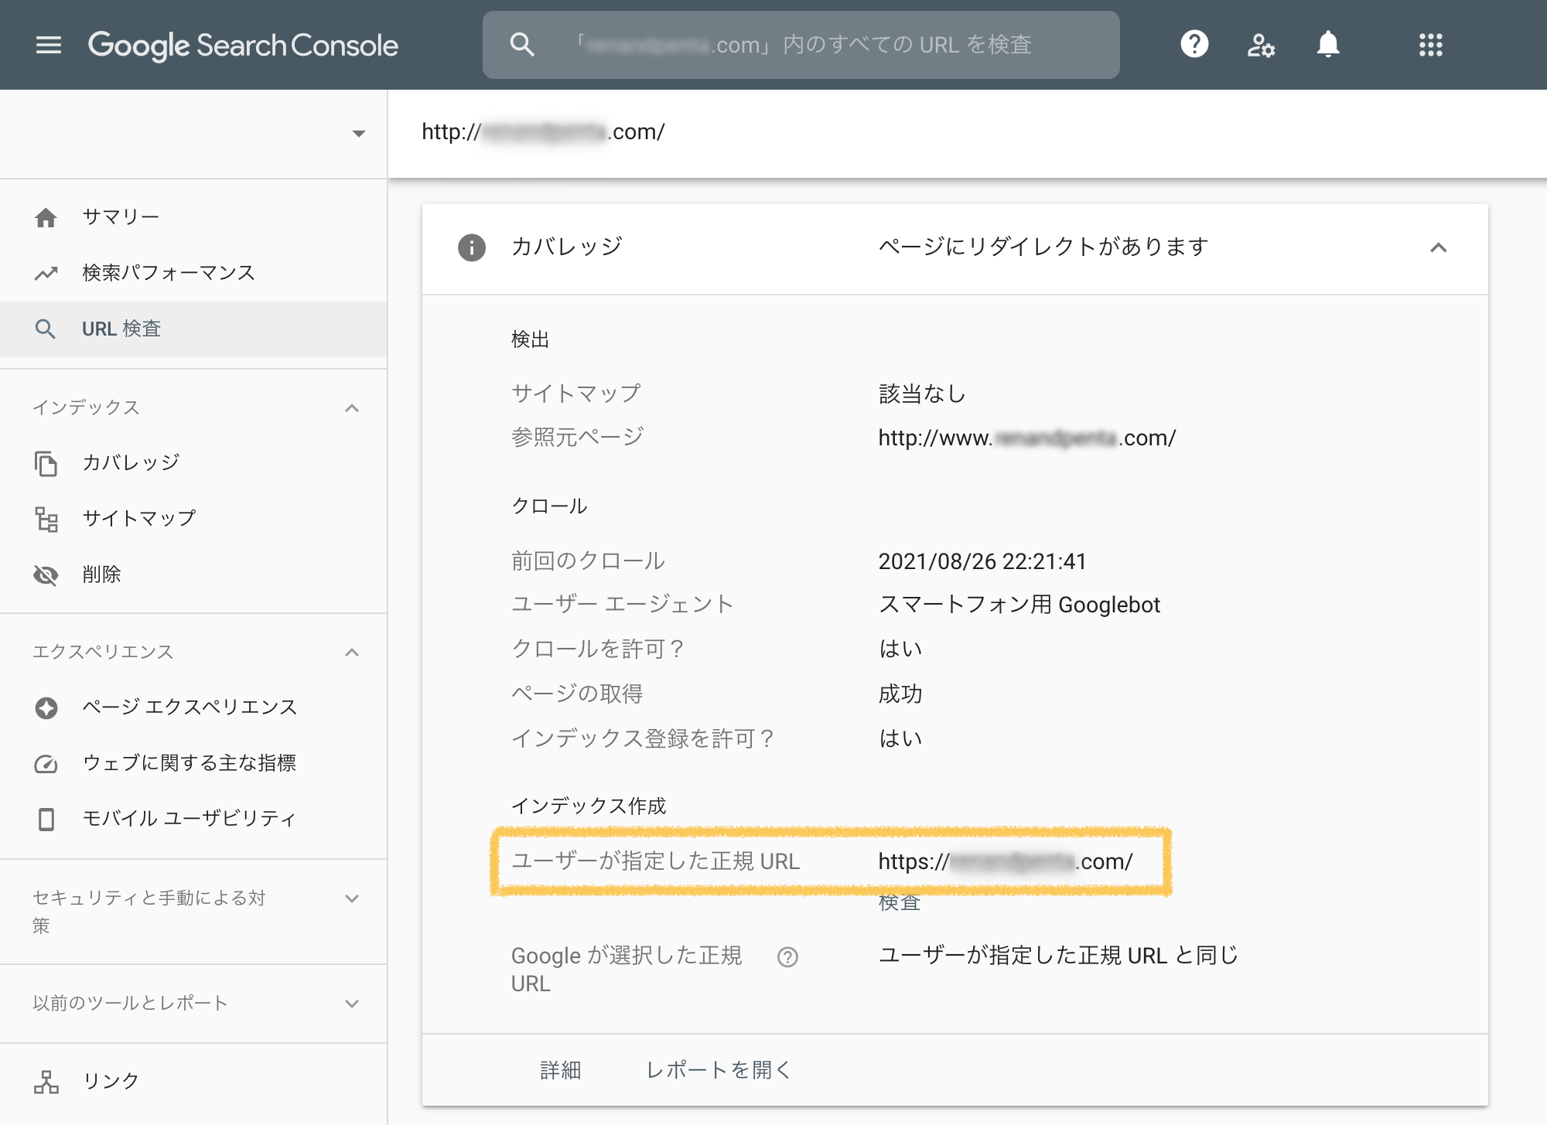This screenshot has width=1547, height=1125.
Task: Open the hamburger main menu
Action: [x=48, y=45]
